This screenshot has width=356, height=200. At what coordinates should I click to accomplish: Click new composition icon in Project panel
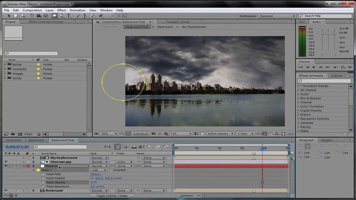pyautogui.click(x=20, y=134)
